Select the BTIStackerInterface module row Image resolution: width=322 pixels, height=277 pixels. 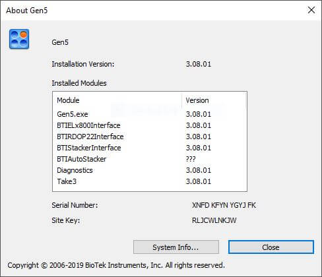coord(150,148)
